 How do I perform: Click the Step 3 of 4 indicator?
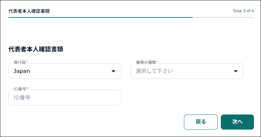pos(243,11)
